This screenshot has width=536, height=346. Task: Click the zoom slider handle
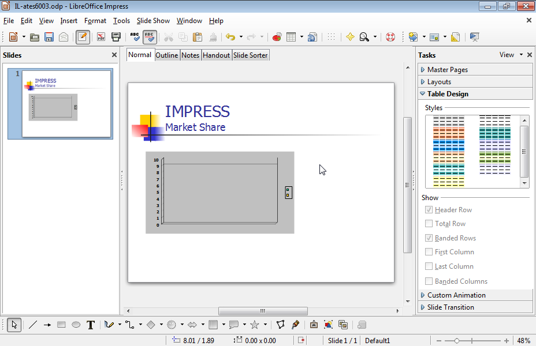pyautogui.click(x=457, y=341)
